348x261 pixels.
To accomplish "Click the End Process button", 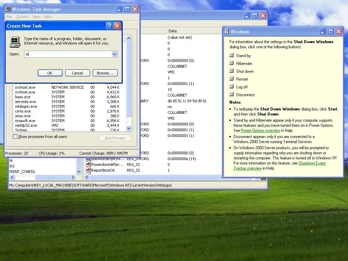I will (115, 138).
